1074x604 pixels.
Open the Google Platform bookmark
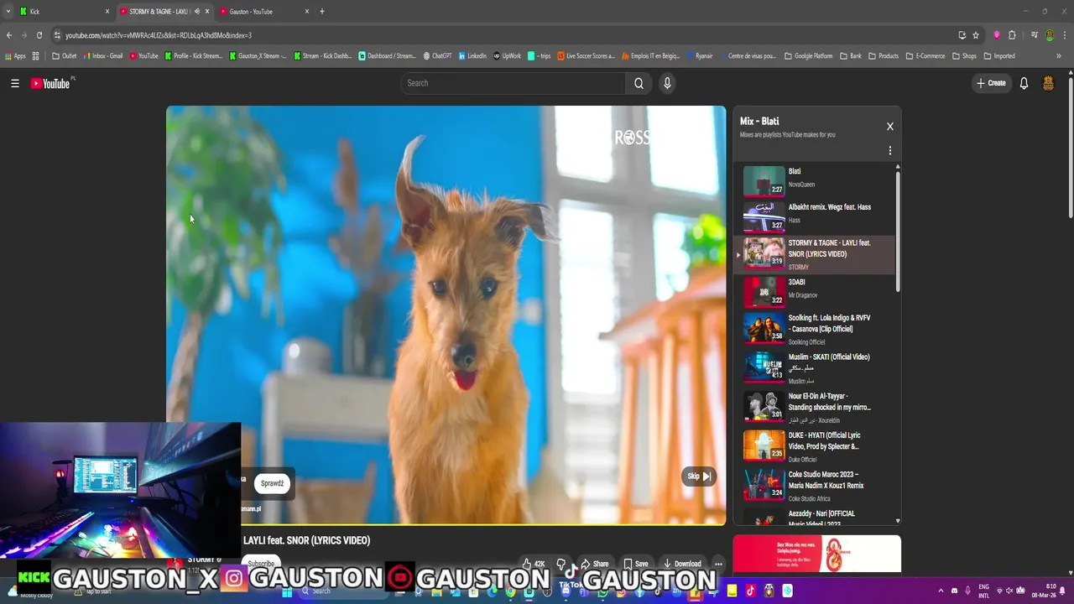tap(808, 56)
